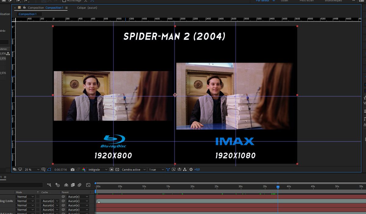Open the 25 % magnification dropdown
The width and height of the screenshot is (366, 214).
coord(32,169)
